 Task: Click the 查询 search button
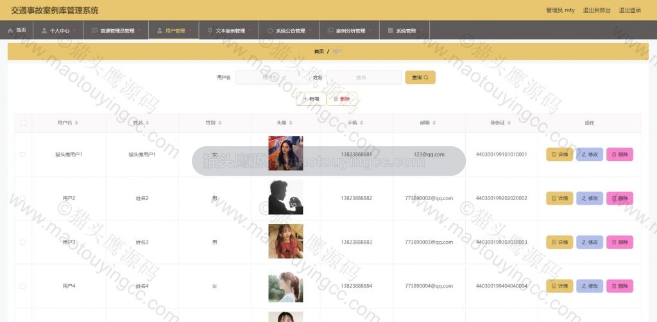420,78
